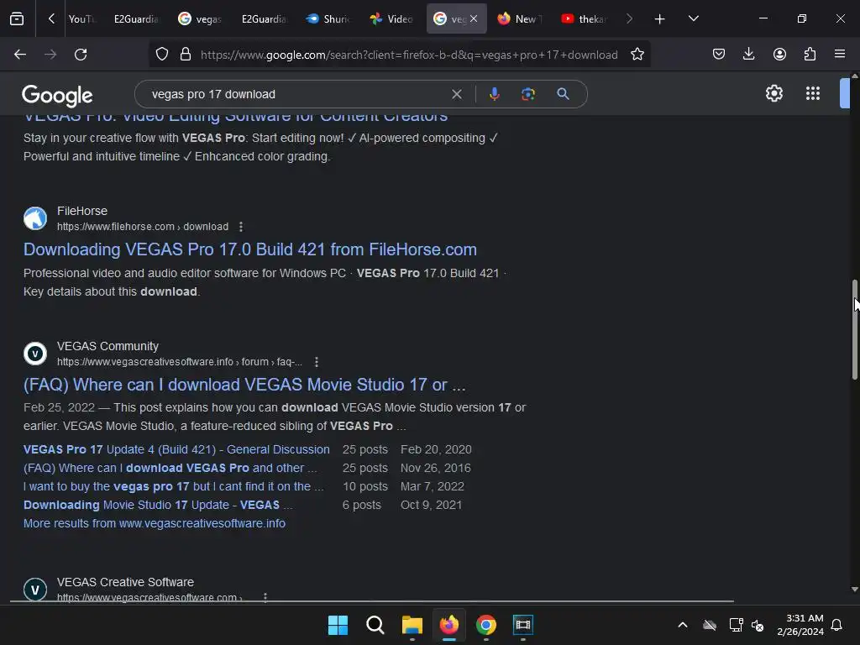Open the muted volume tray icon
The width and height of the screenshot is (860, 645).
click(x=758, y=625)
